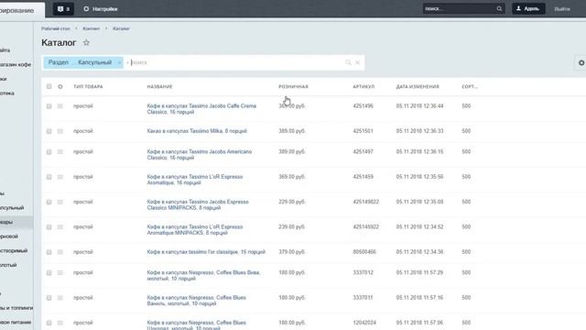The height and width of the screenshot is (330, 586).
Task: Click the filter magnifier search icon
Action: (348, 62)
